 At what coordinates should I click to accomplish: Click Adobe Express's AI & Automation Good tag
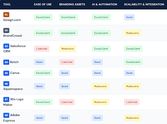97,118
